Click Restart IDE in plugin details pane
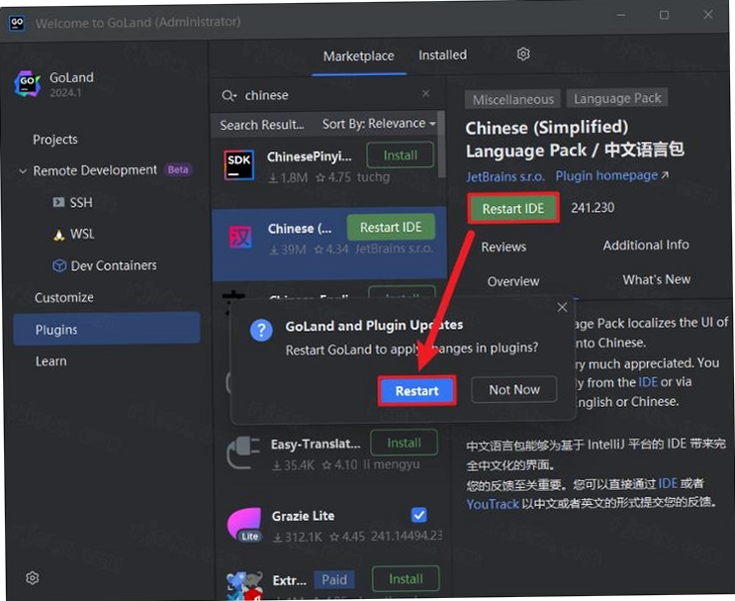 (513, 208)
